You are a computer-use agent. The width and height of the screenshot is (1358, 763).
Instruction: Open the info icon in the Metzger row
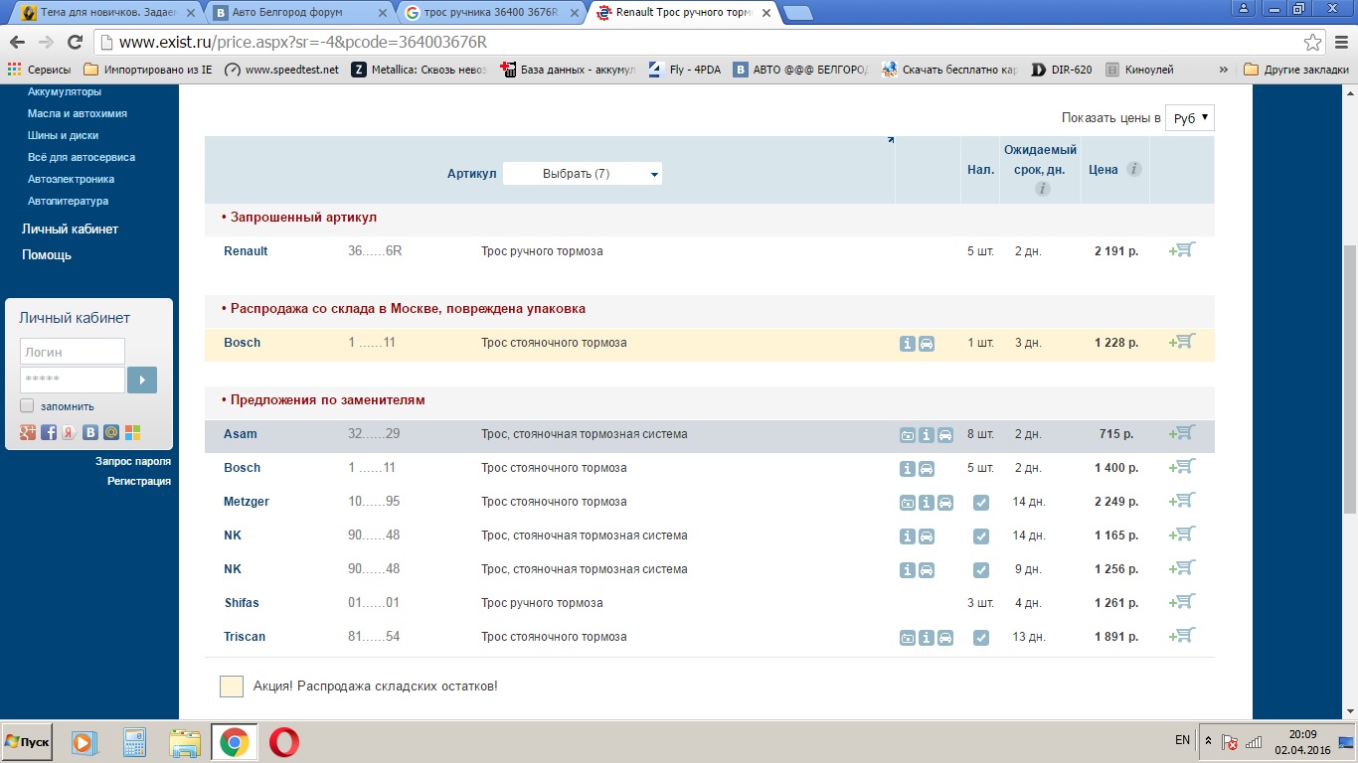point(927,503)
